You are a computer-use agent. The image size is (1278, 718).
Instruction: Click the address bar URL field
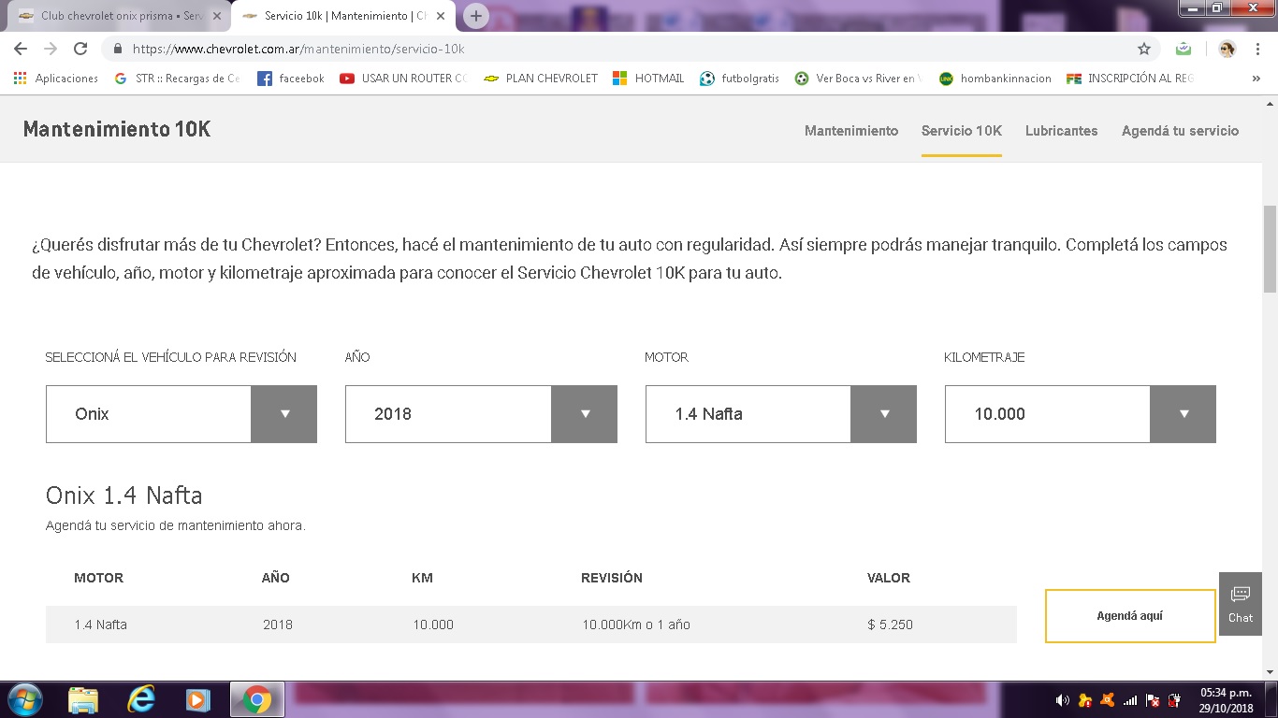click(617, 49)
